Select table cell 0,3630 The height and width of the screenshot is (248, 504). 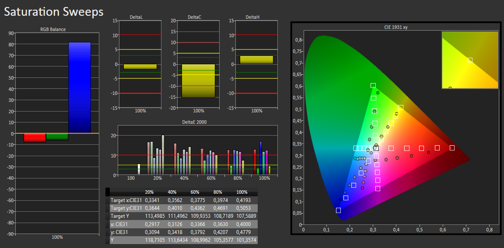(x=220, y=224)
